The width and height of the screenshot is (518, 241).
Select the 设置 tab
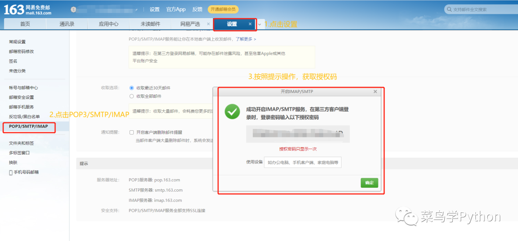pyautogui.click(x=232, y=24)
